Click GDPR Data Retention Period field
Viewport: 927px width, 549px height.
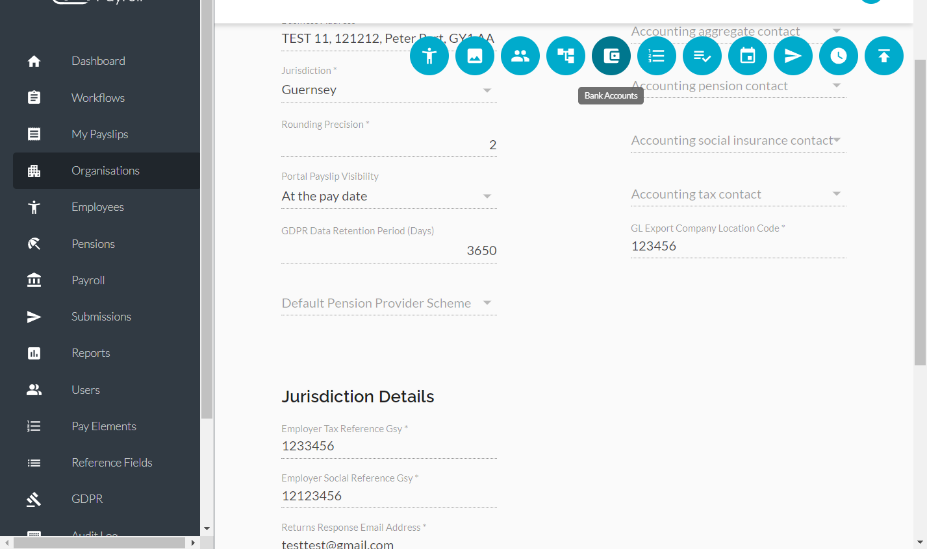[389, 250]
